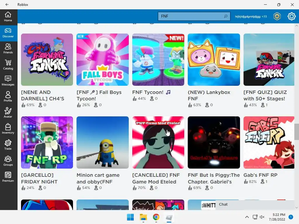This screenshot has width=299, height=224.
Task: Click the 82% rating of Gab's FNF RP
Action: (x=250, y=181)
